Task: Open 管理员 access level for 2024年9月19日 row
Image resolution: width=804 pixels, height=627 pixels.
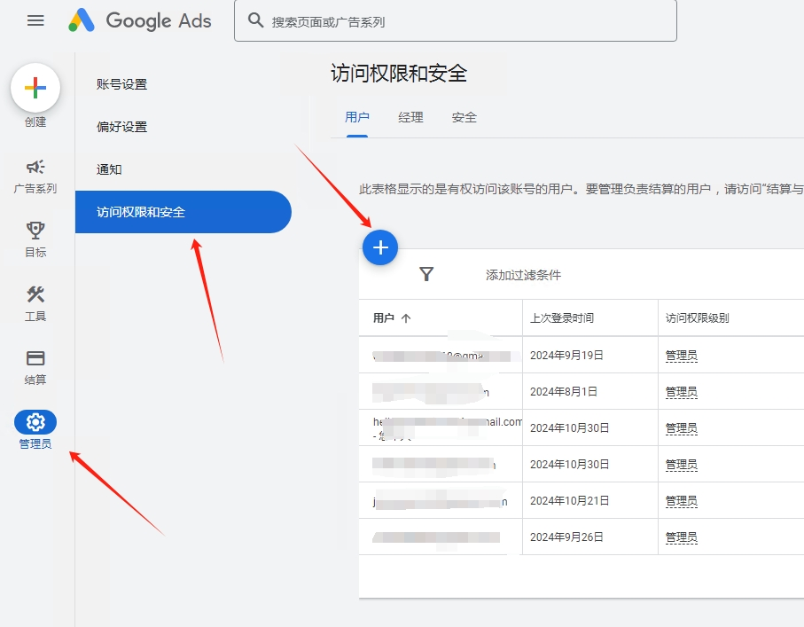Action: pos(681,356)
